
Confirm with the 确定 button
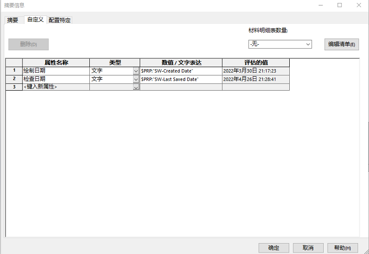pyautogui.click(x=274, y=248)
